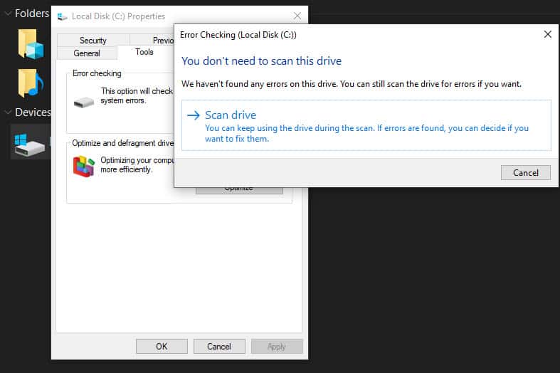The width and height of the screenshot is (560, 373).
Task: Open the Music folder icon
Action: pyautogui.click(x=31, y=83)
